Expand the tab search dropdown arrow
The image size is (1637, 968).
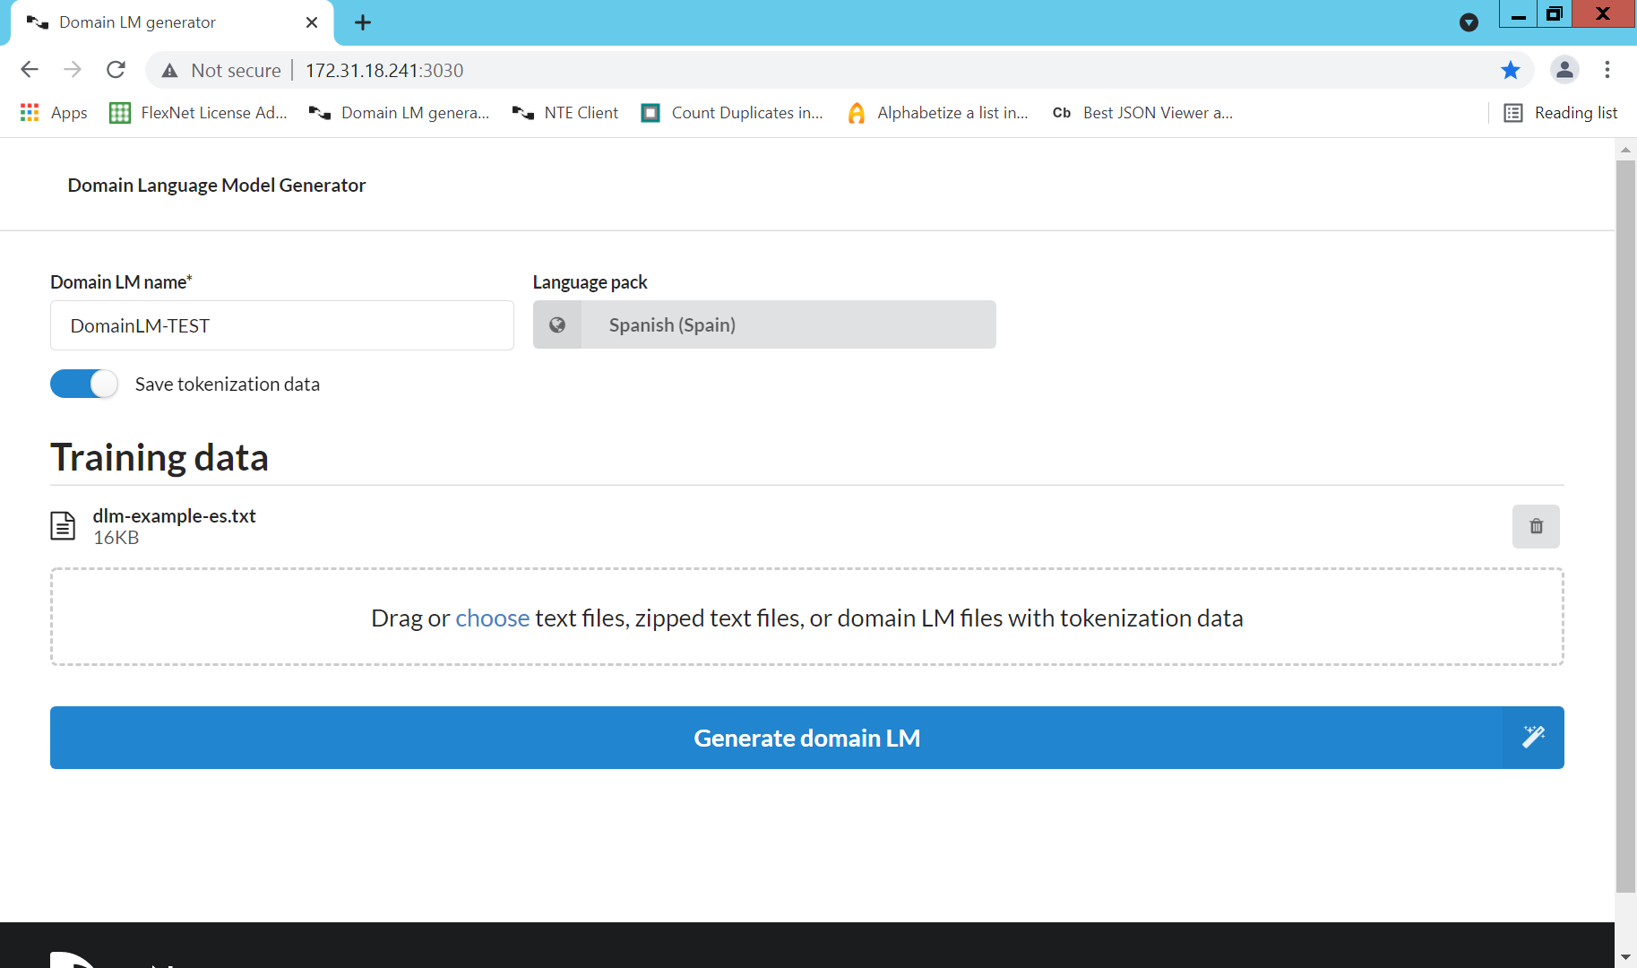tap(1469, 22)
